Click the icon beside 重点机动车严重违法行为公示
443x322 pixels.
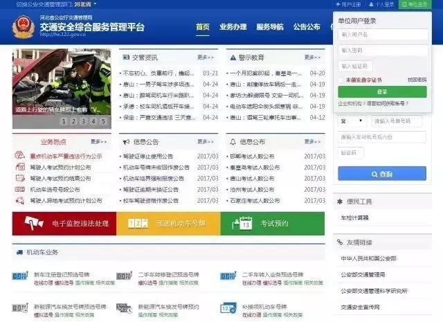(x=20, y=155)
